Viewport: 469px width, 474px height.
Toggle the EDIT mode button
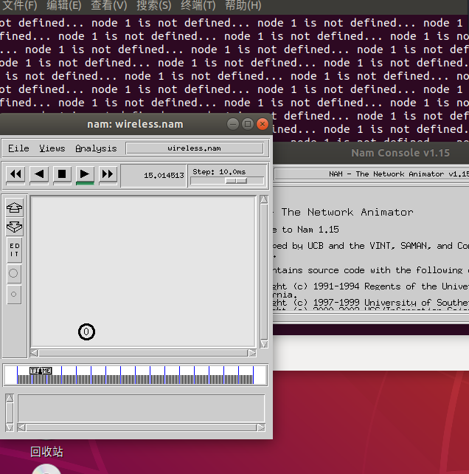pyautogui.click(x=14, y=250)
